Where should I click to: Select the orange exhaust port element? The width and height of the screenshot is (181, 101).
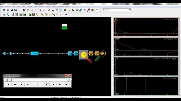tap(97, 54)
